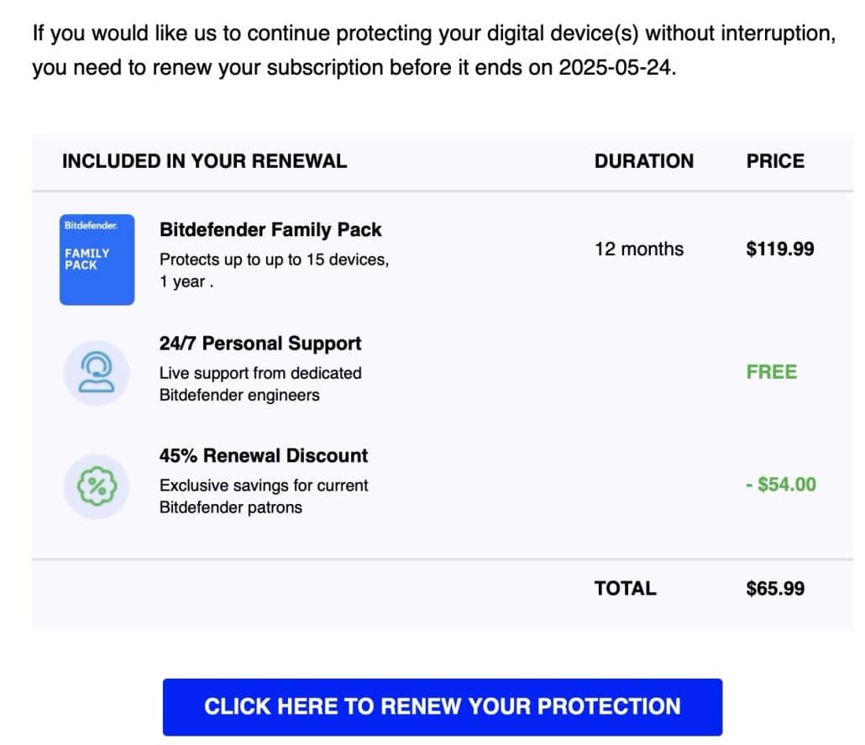
Task: Select the 24/7 Personal Support headset icon
Action: point(97,370)
